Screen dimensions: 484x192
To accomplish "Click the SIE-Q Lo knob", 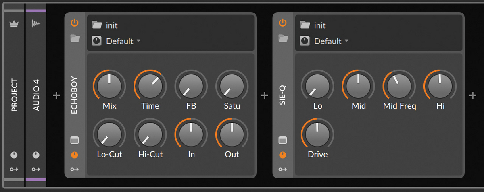I will pyautogui.click(x=318, y=86).
